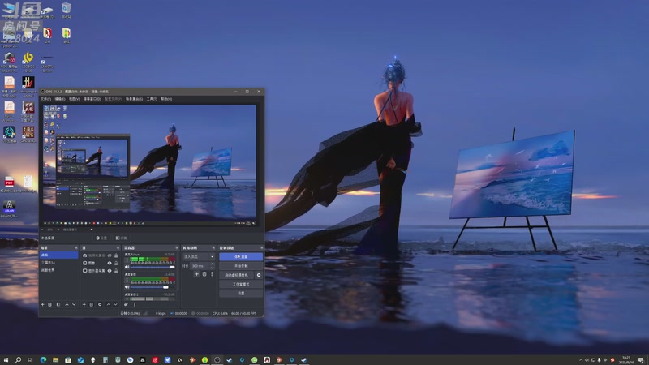Click Properties button in source toolbar

[102, 238]
